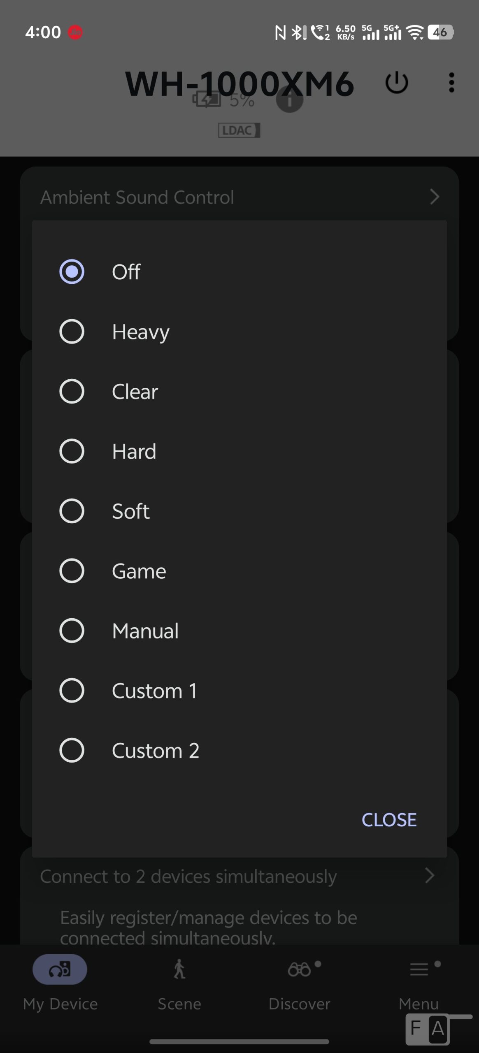This screenshot has height=1053, width=479.
Task: Tap the Off radio option
Action: pos(72,271)
